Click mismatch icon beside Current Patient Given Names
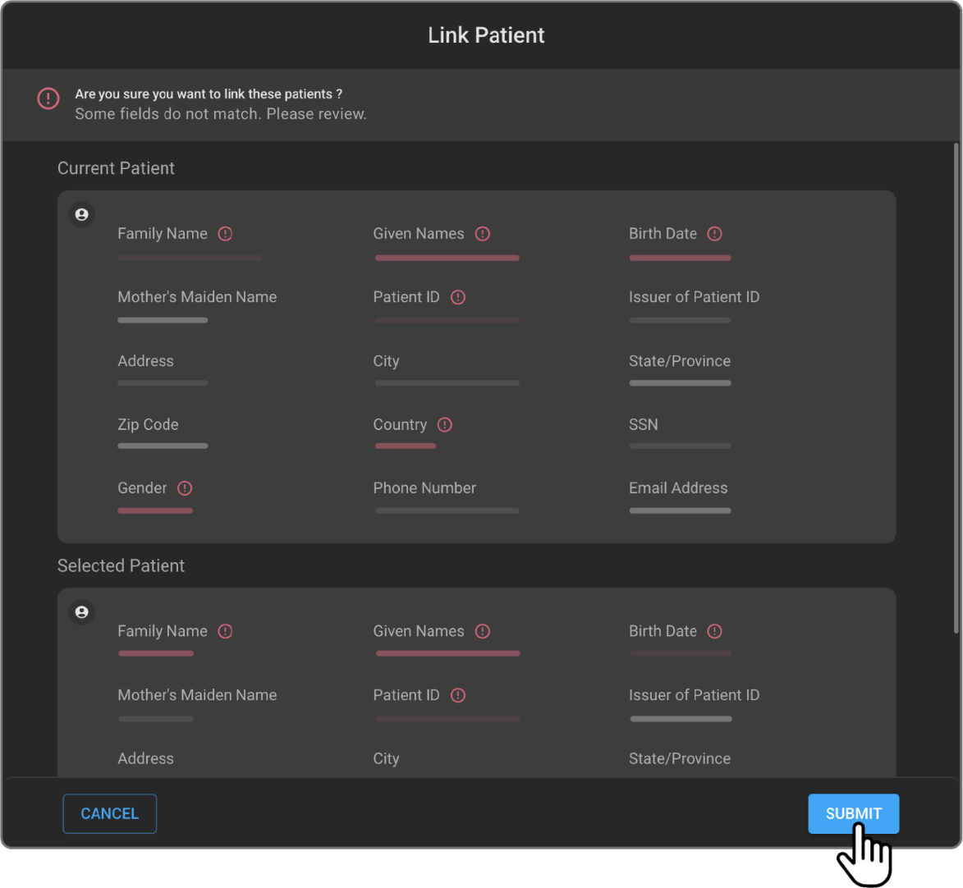The image size is (963, 888). coord(483,234)
